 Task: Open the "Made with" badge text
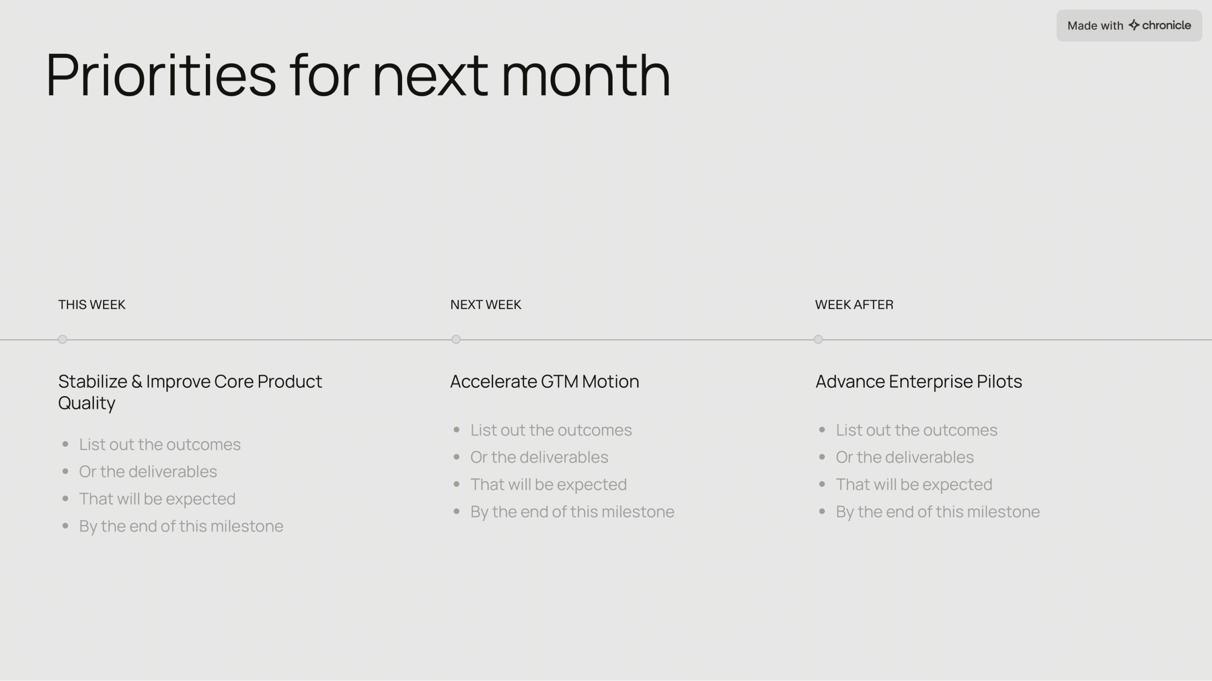point(1095,26)
